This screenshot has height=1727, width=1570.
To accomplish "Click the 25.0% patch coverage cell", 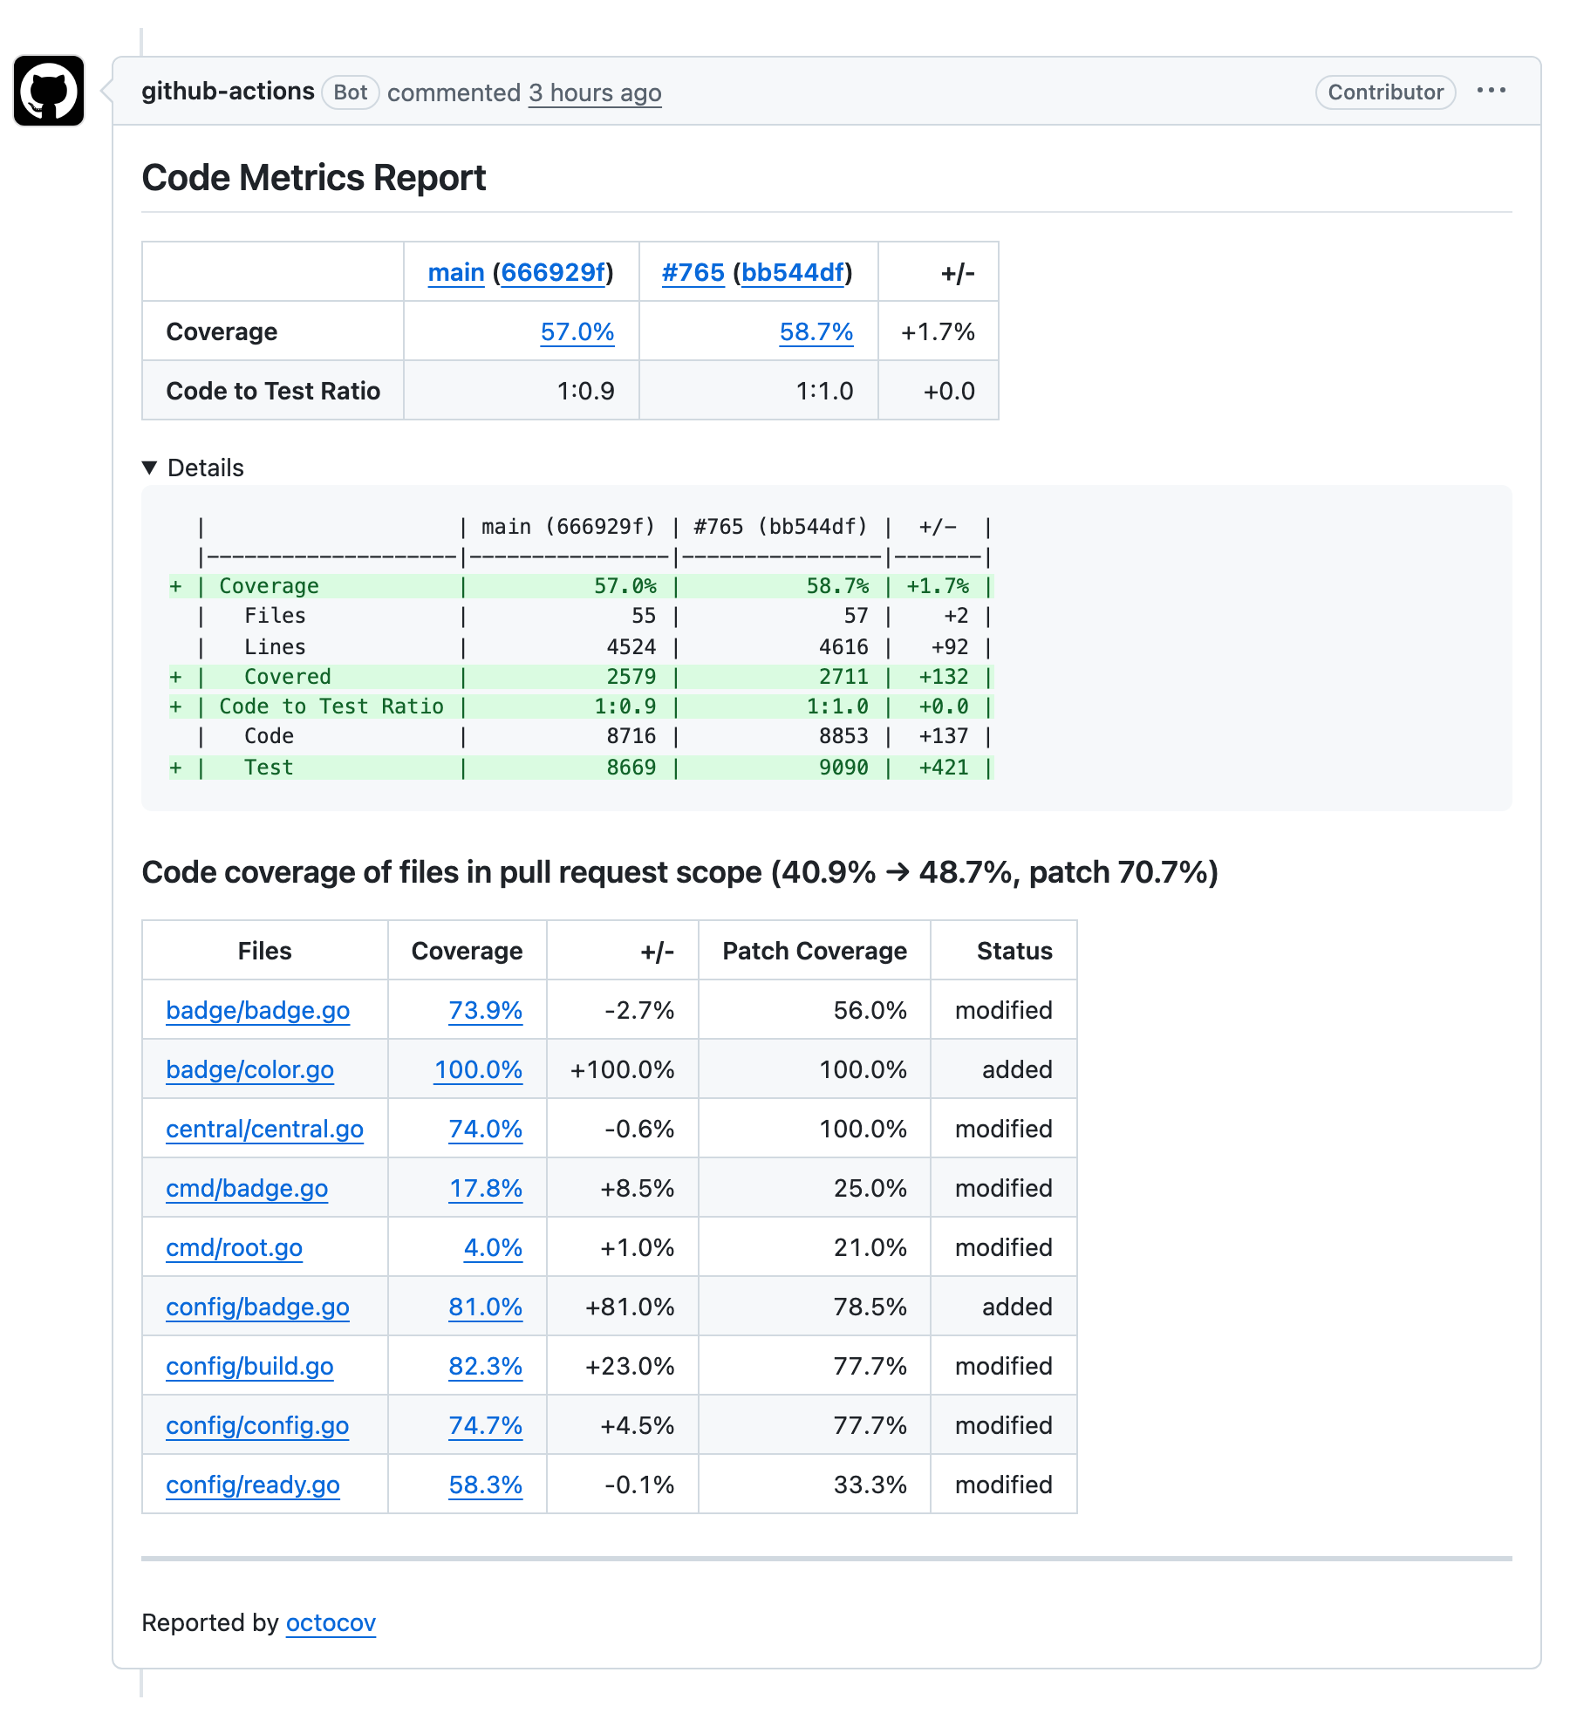I will (815, 1188).
